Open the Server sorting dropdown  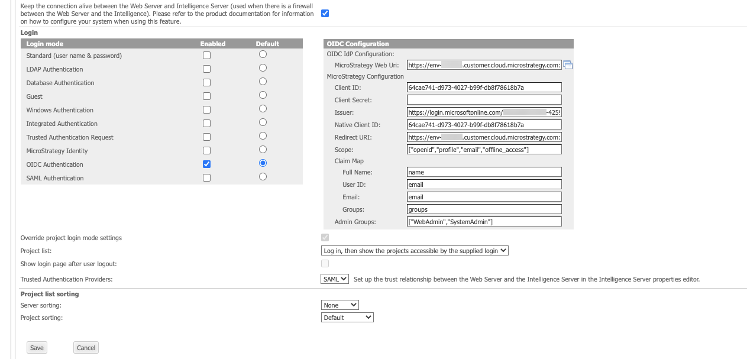[x=340, y=305]
